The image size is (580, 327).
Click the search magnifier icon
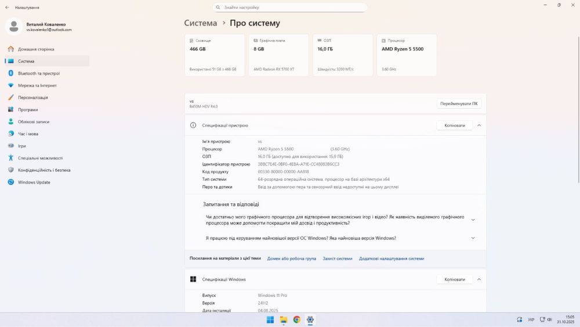(x=218, y=8)
